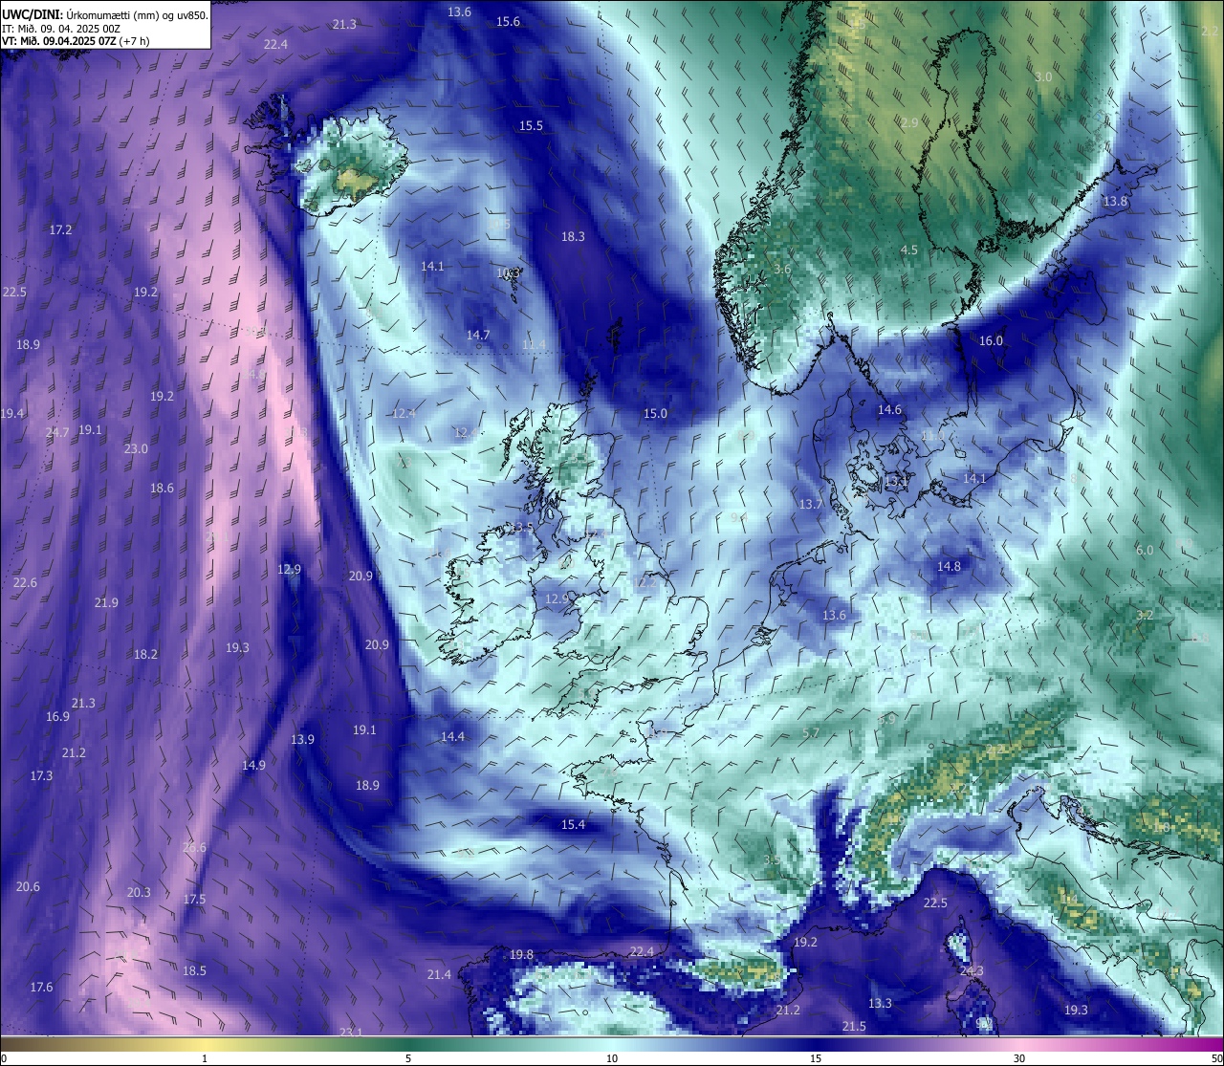Click the value 24.7 at the left edge
This screenshot has height=1066, width=1224.
pos(57,432)
